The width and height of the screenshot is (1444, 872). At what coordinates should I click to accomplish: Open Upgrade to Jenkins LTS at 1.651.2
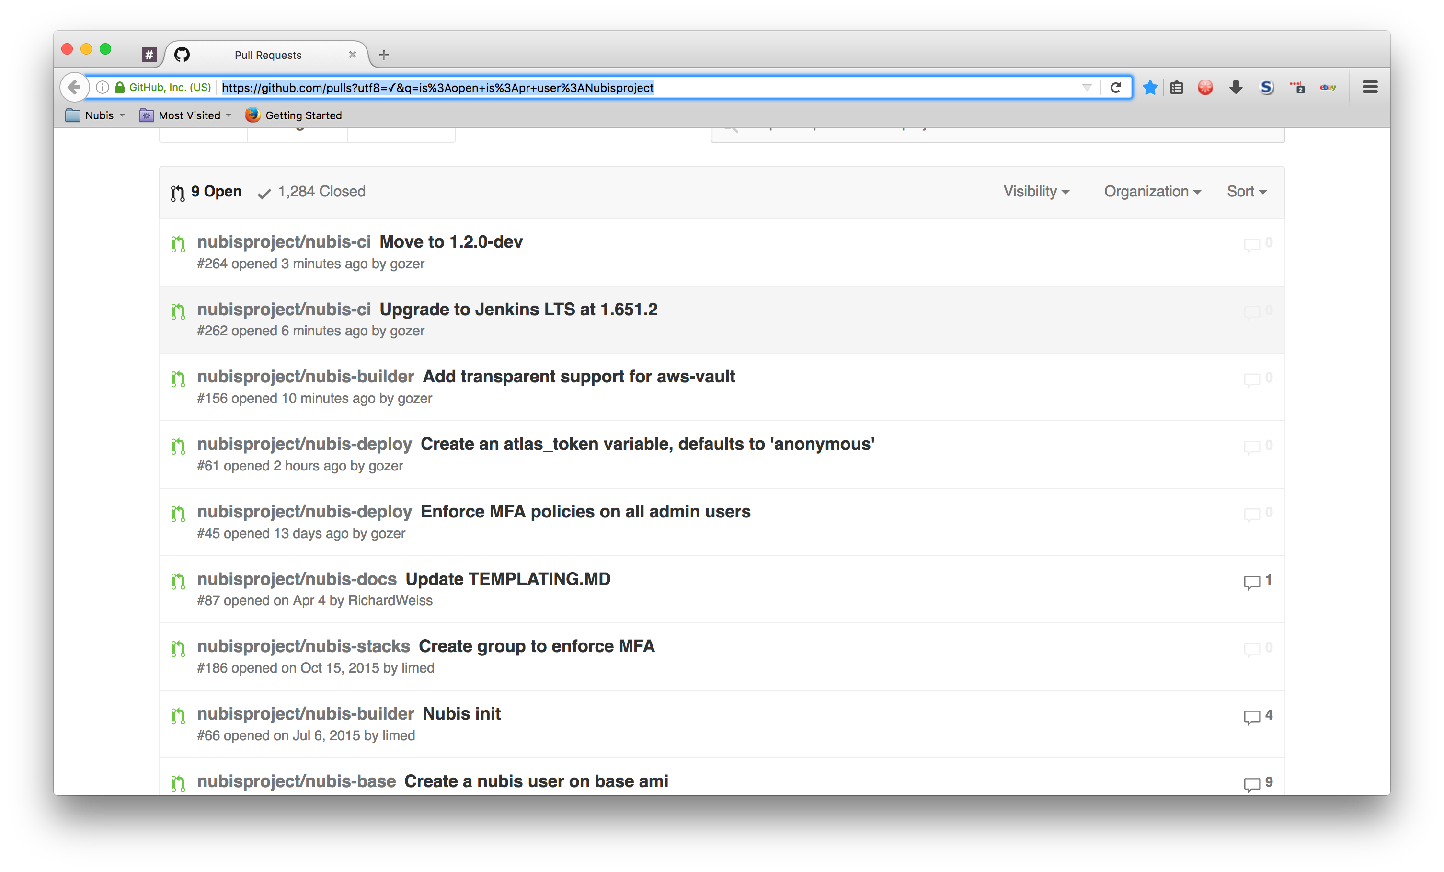pos(518,309)
